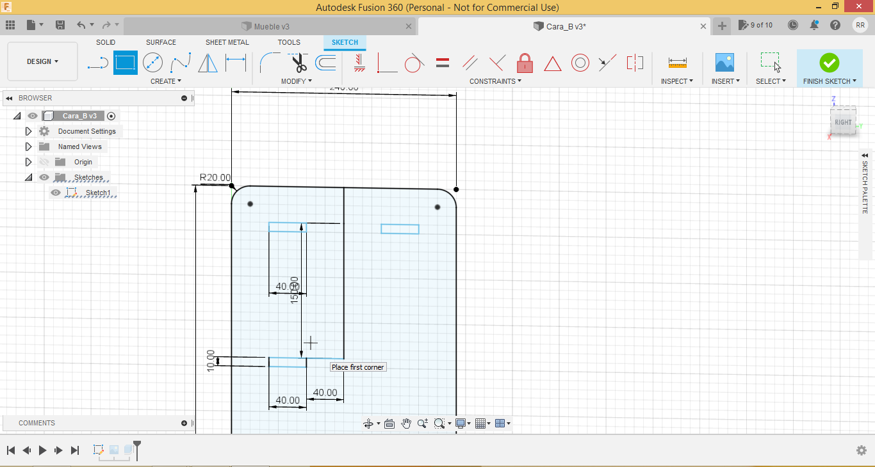The width and height of the screenshot is (875, 467).
Task: Expand the Document Settings node
Action: point(28,131)
